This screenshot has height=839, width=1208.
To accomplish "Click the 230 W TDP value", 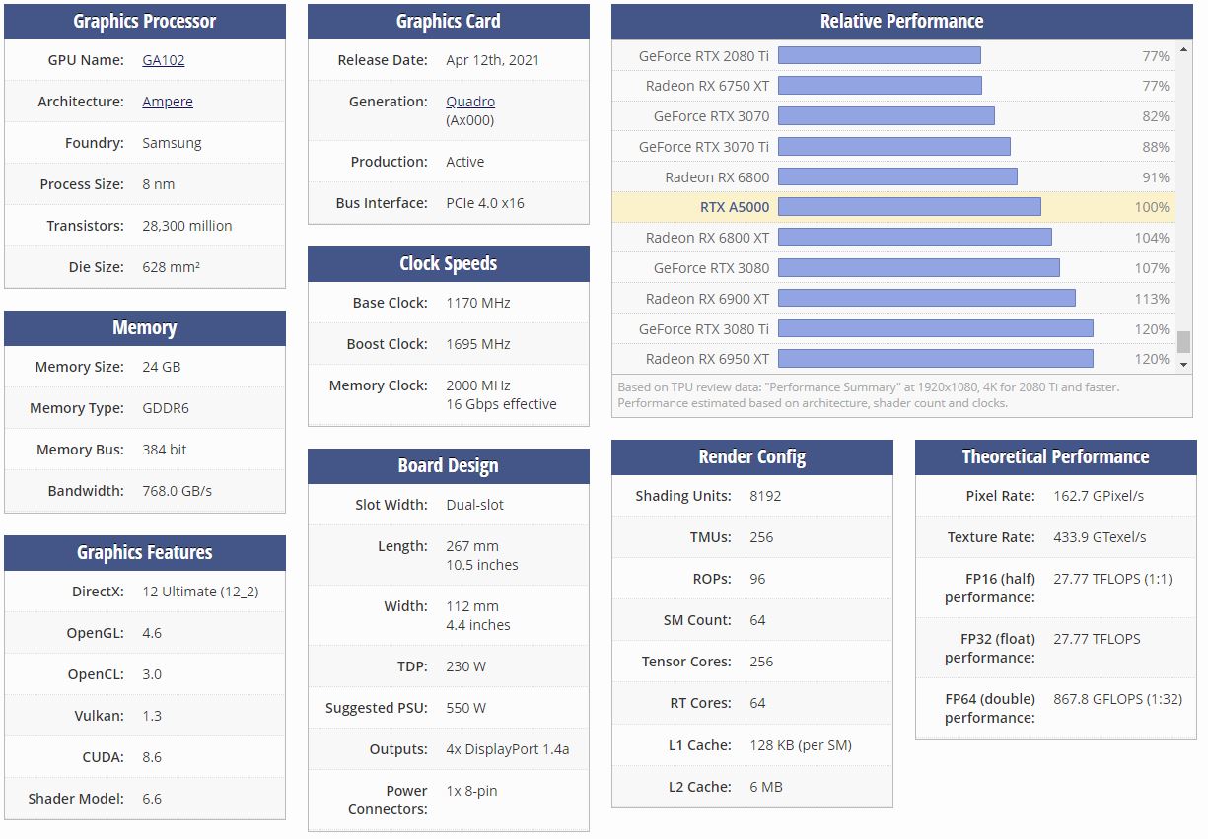I will coord(466,666).
